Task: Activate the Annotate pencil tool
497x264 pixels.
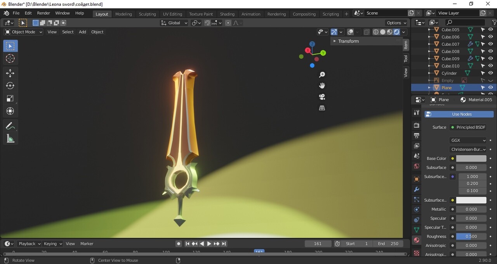Action: 10,126
